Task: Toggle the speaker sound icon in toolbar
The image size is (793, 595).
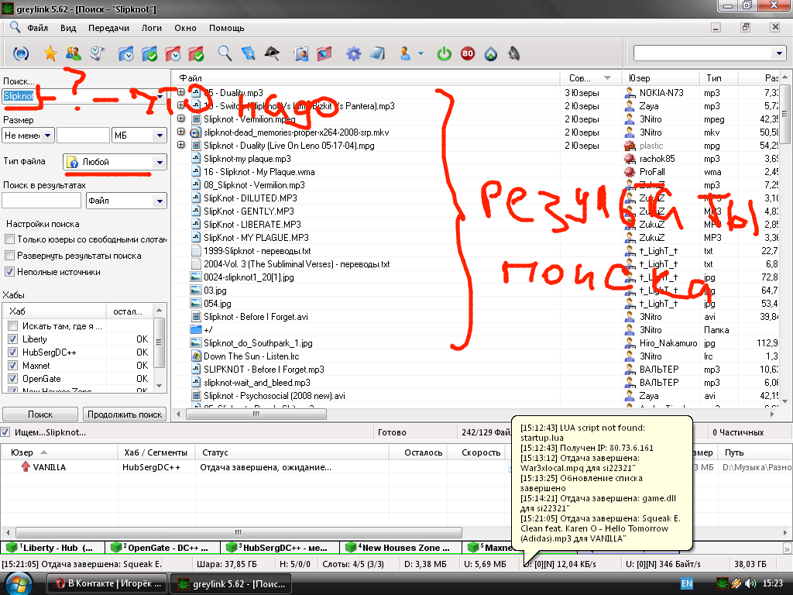Action: pos(514,53)
